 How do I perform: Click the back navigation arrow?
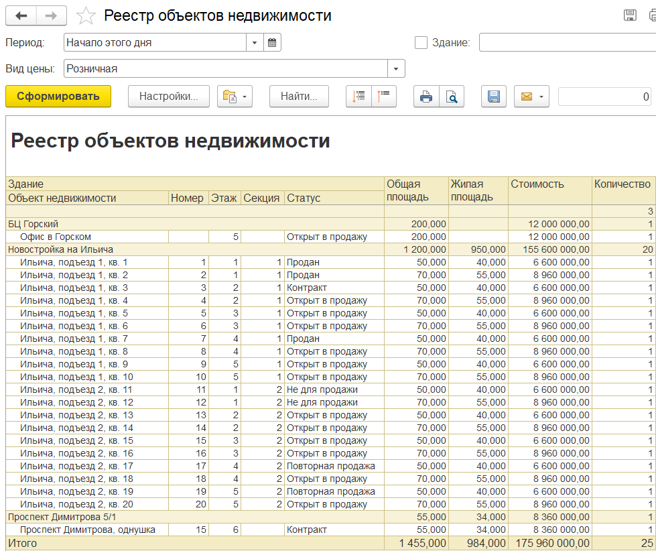(x=21, y=16)
